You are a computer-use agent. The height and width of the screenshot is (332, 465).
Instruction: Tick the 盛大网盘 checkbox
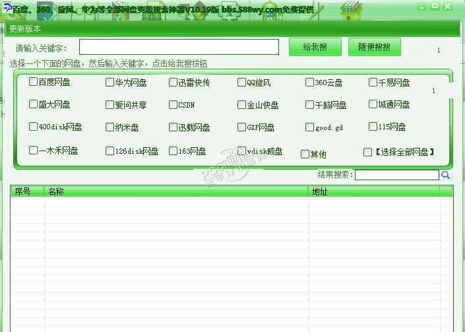[33, 104]
